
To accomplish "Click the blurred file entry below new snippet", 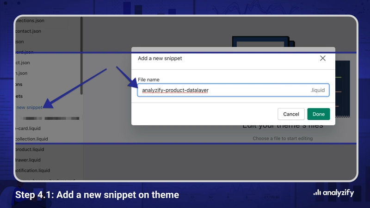I will point(46,118).
